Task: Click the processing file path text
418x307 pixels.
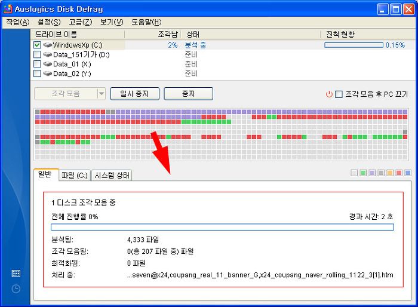Action: (x=260, y=275)
